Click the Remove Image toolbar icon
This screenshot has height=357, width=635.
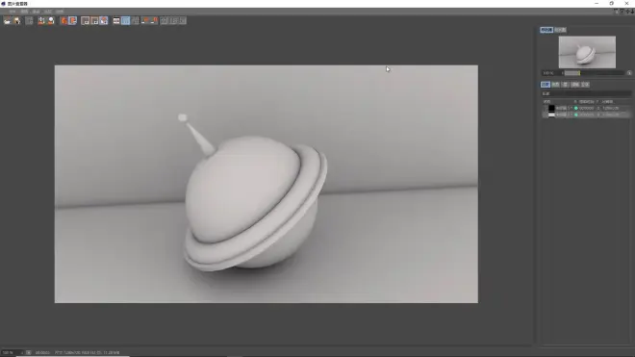(x=51, y=20)
